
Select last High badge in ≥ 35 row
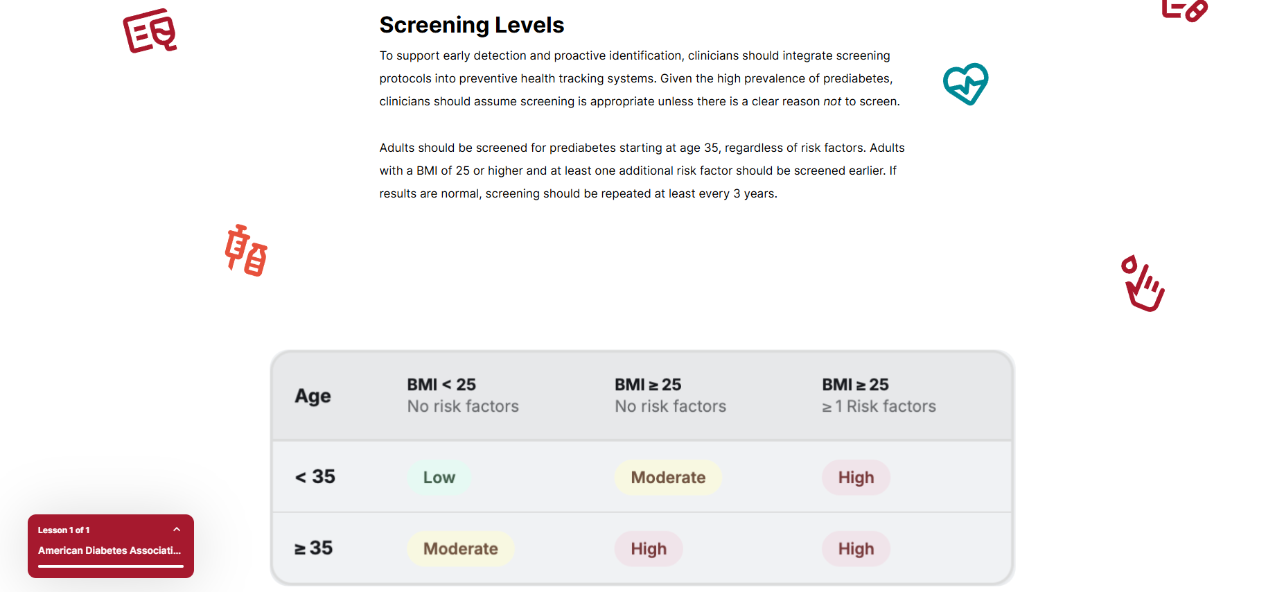[856, 549]
